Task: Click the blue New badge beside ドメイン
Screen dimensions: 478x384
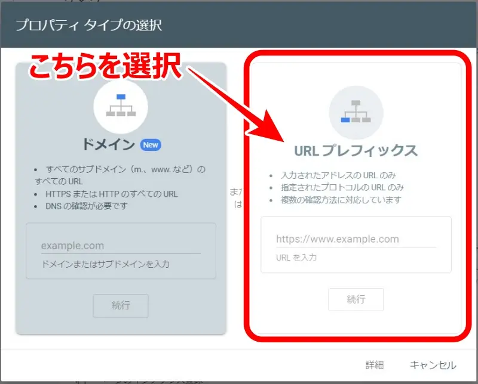Action: 151,145
